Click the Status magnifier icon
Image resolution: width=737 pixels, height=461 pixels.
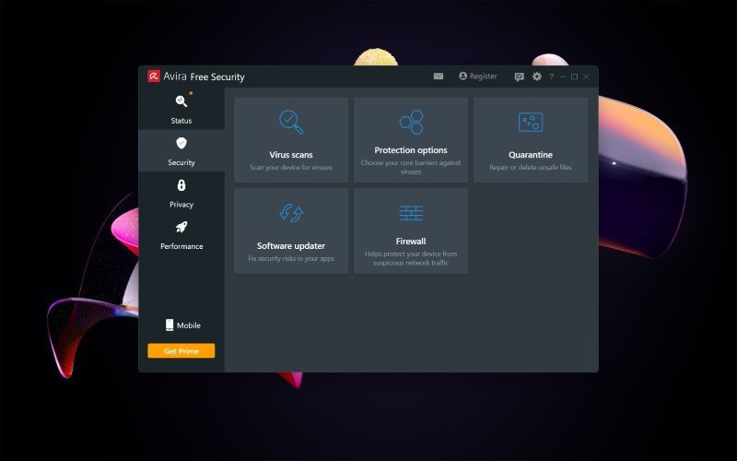click(181, 100)
